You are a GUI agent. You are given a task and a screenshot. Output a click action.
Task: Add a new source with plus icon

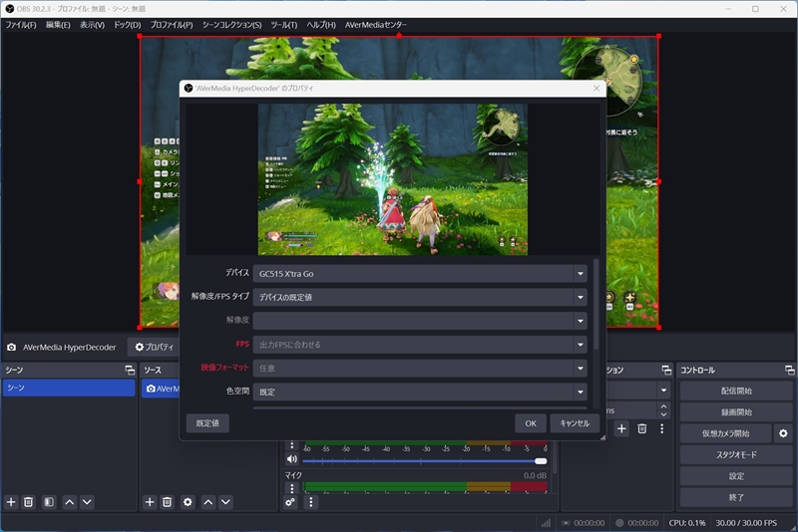pyautogui.click(x=150, y=502)
